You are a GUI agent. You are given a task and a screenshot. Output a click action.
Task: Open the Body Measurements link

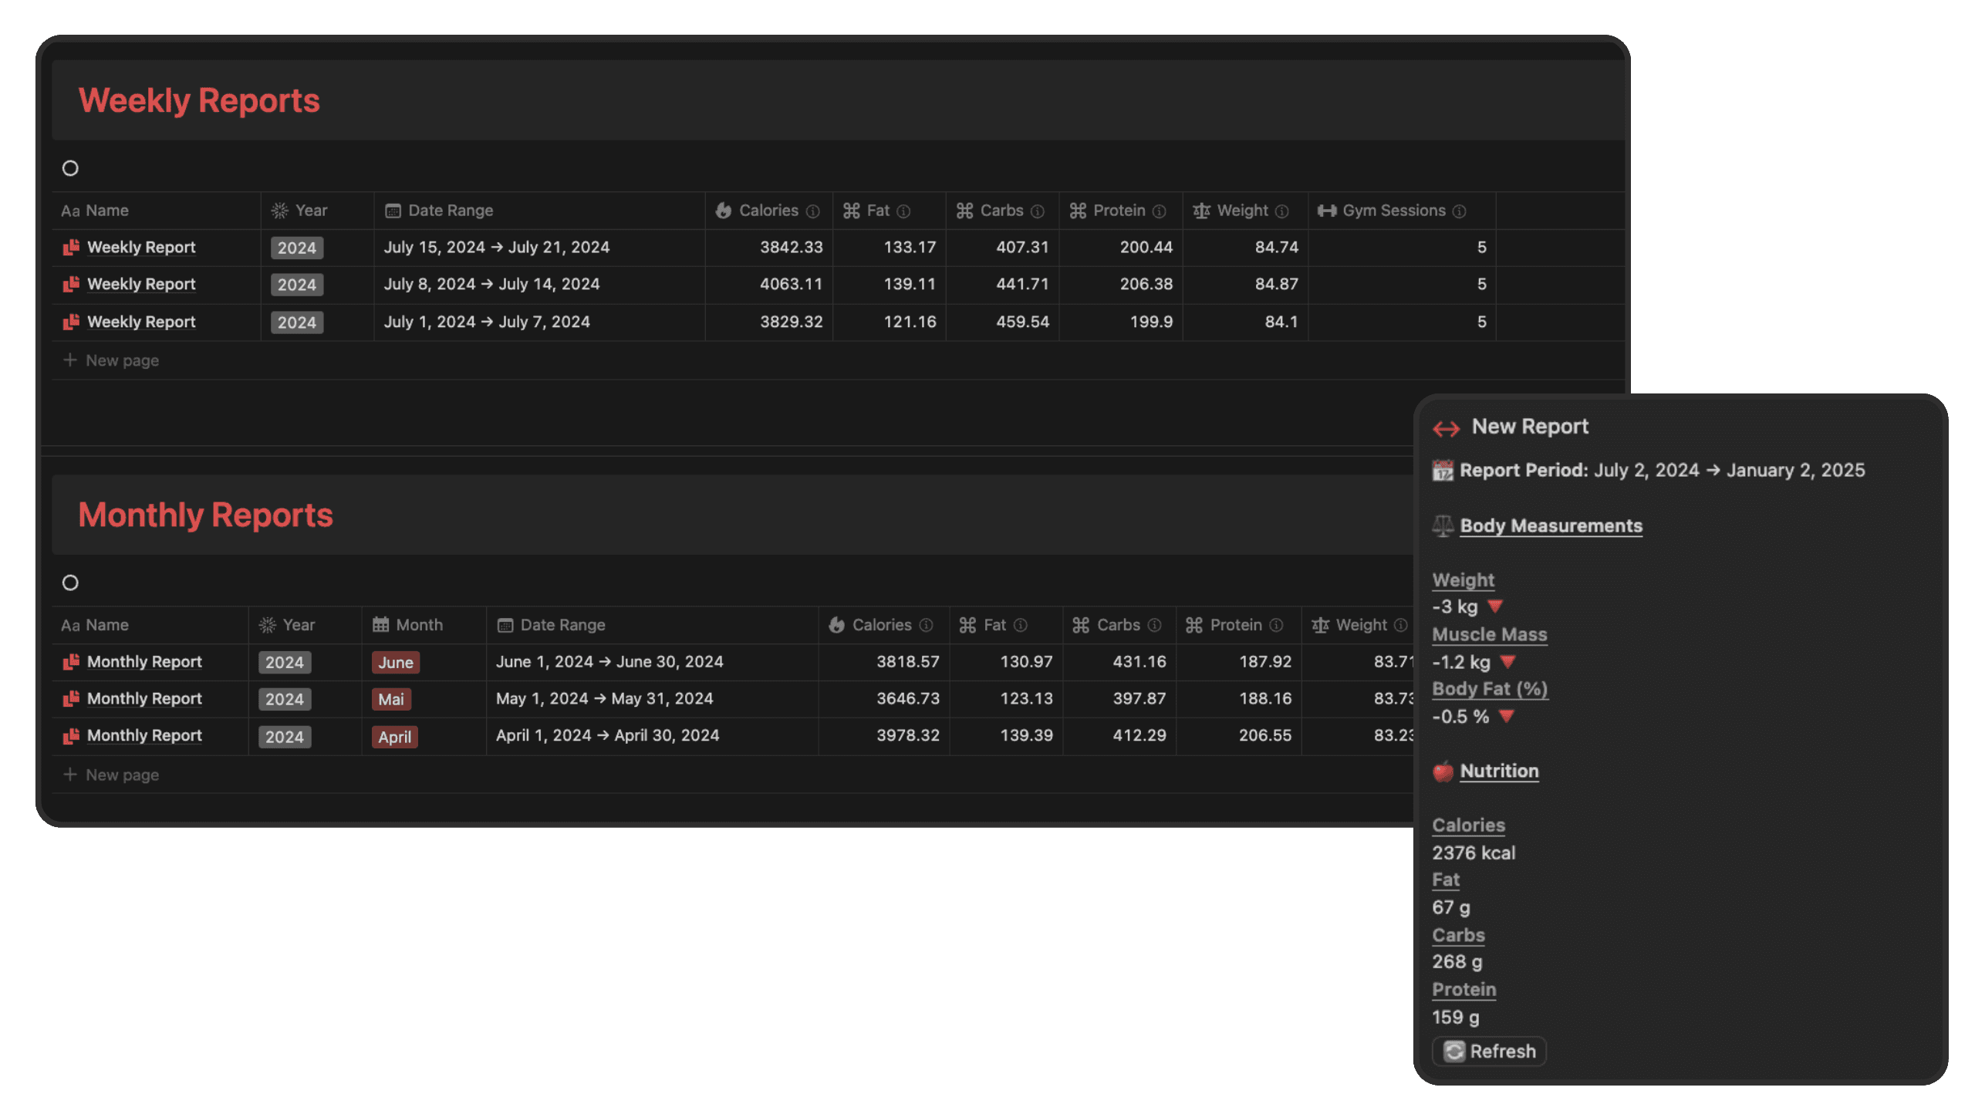tap(1551, 525)
